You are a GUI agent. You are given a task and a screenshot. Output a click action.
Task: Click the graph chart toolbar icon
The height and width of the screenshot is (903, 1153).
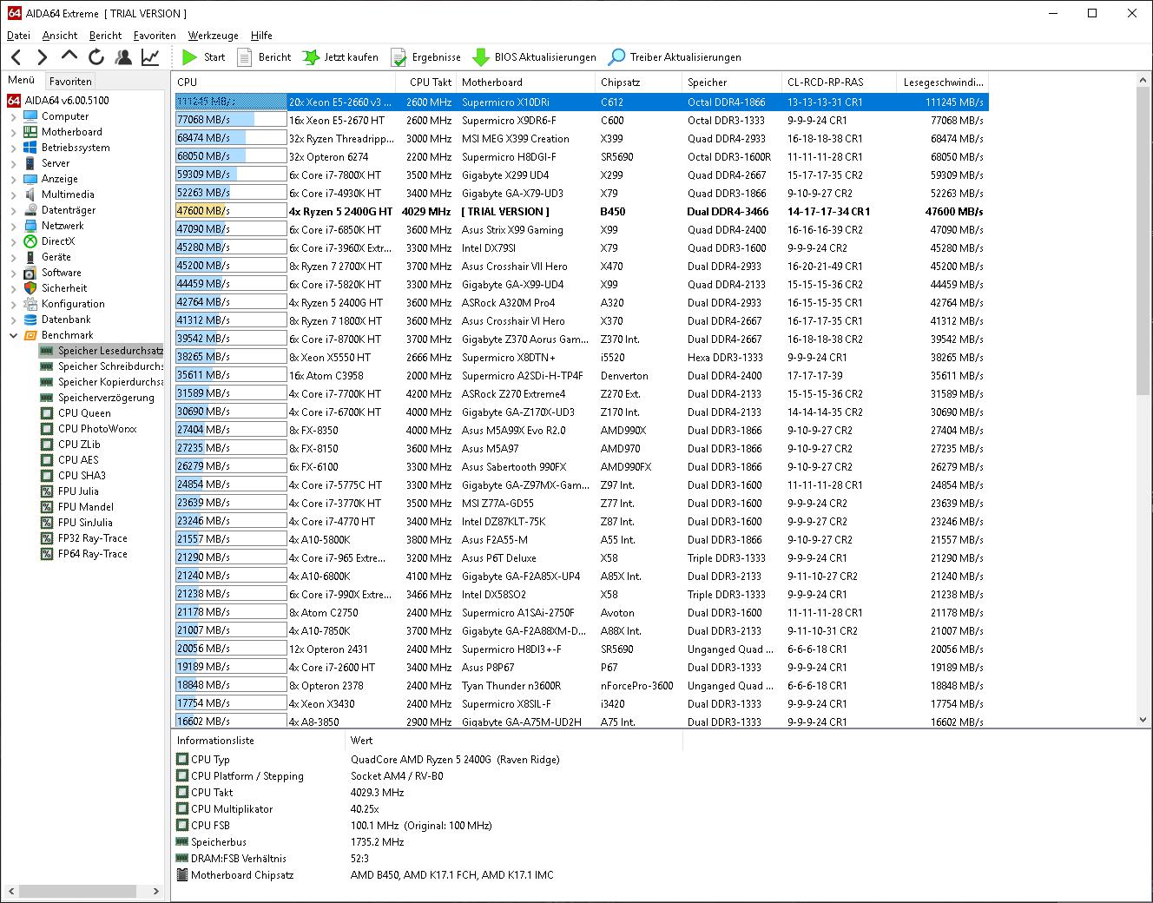tap(150, 57)
